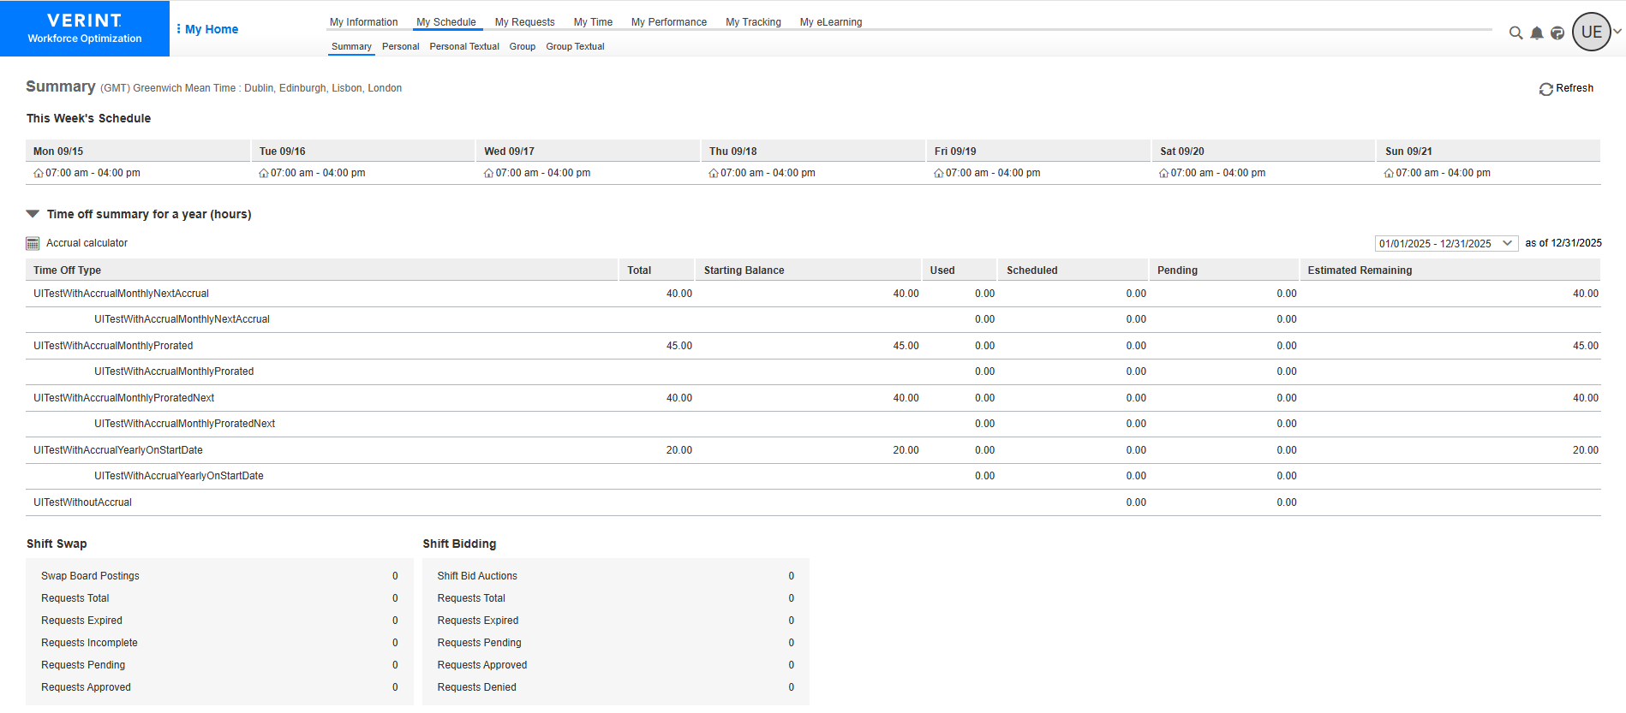1626x713 pixels.
Task: Click the home icon for Tue 09/16 shift
Action: 264,173
